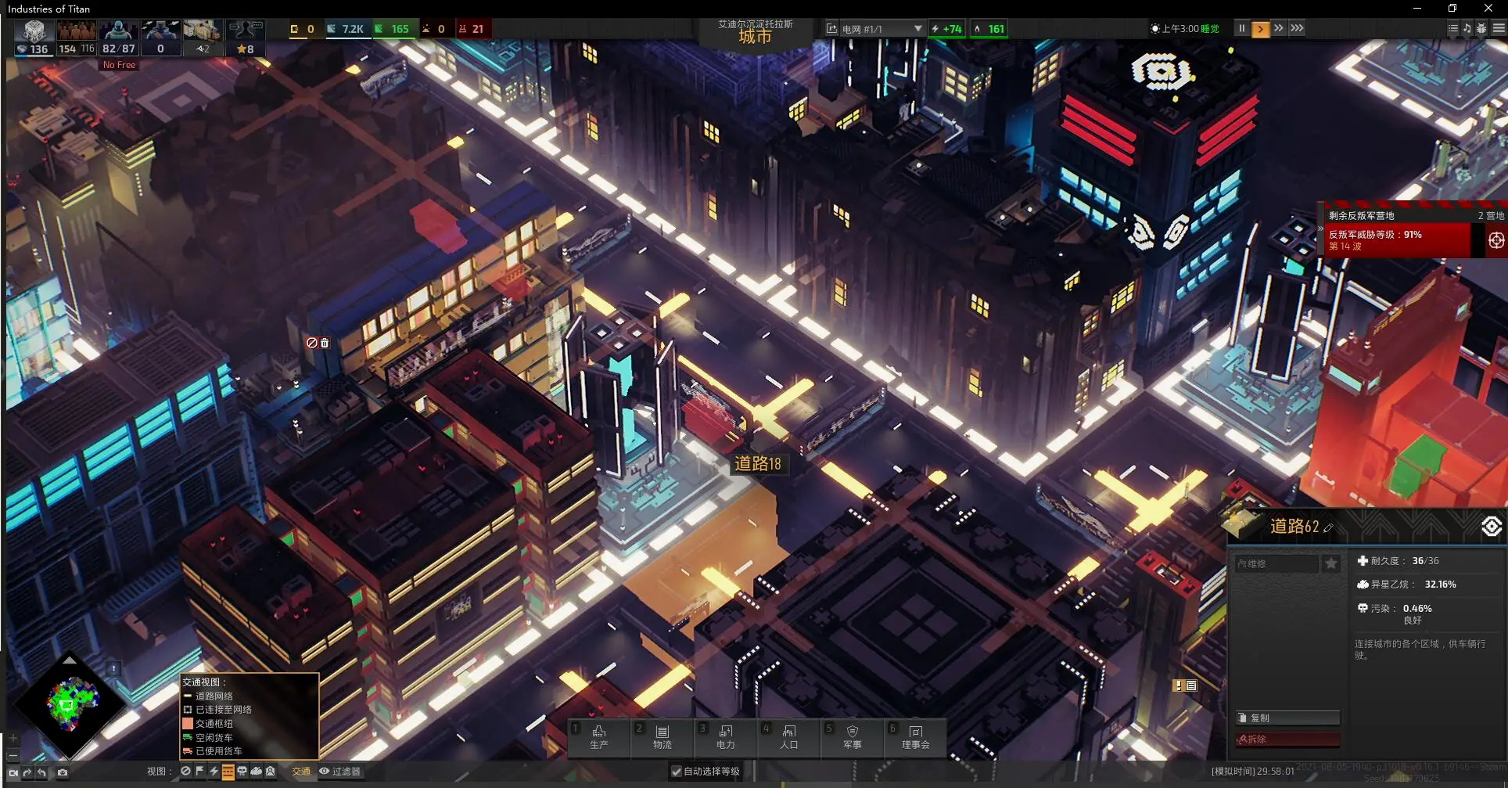Toggle the house population view overlay

point(270,772)
